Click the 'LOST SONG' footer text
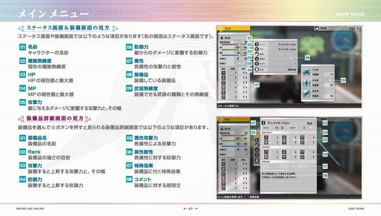Screen dimensions: 381x216 [x=356, y=209]
